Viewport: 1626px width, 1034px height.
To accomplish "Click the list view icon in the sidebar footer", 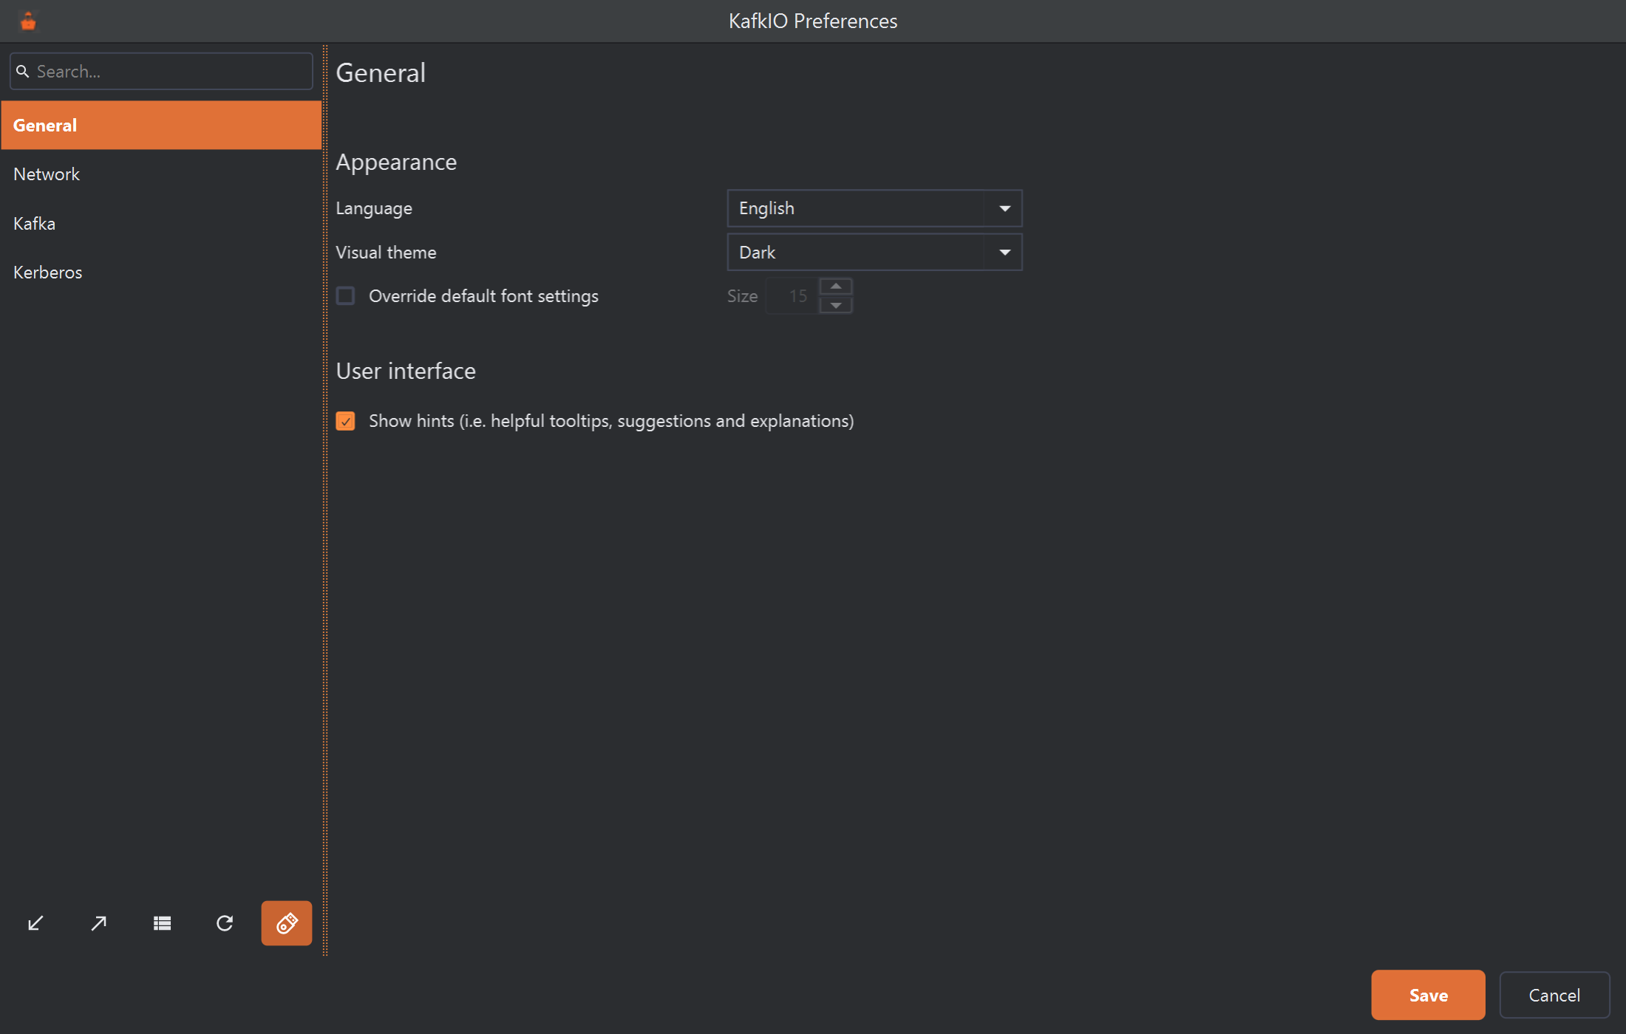I will 162,923.
